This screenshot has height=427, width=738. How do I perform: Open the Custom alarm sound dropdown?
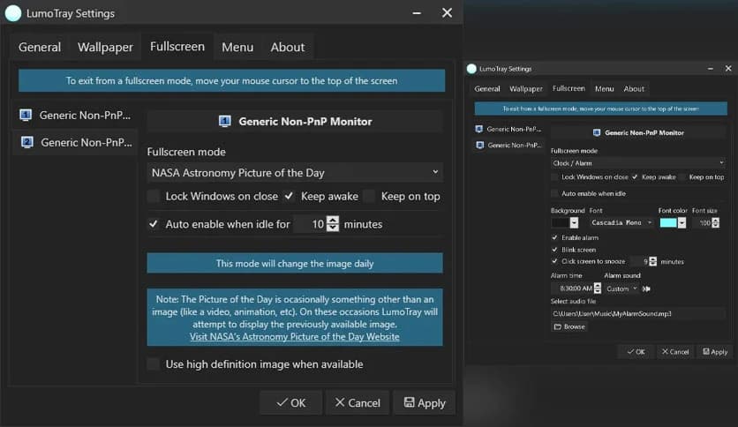pyautogui.click(x=621, y=288)
